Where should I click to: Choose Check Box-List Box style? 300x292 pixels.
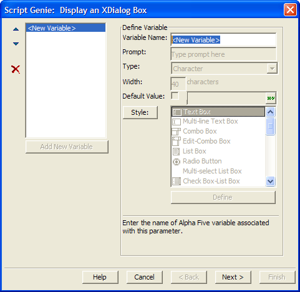[218, 181]
